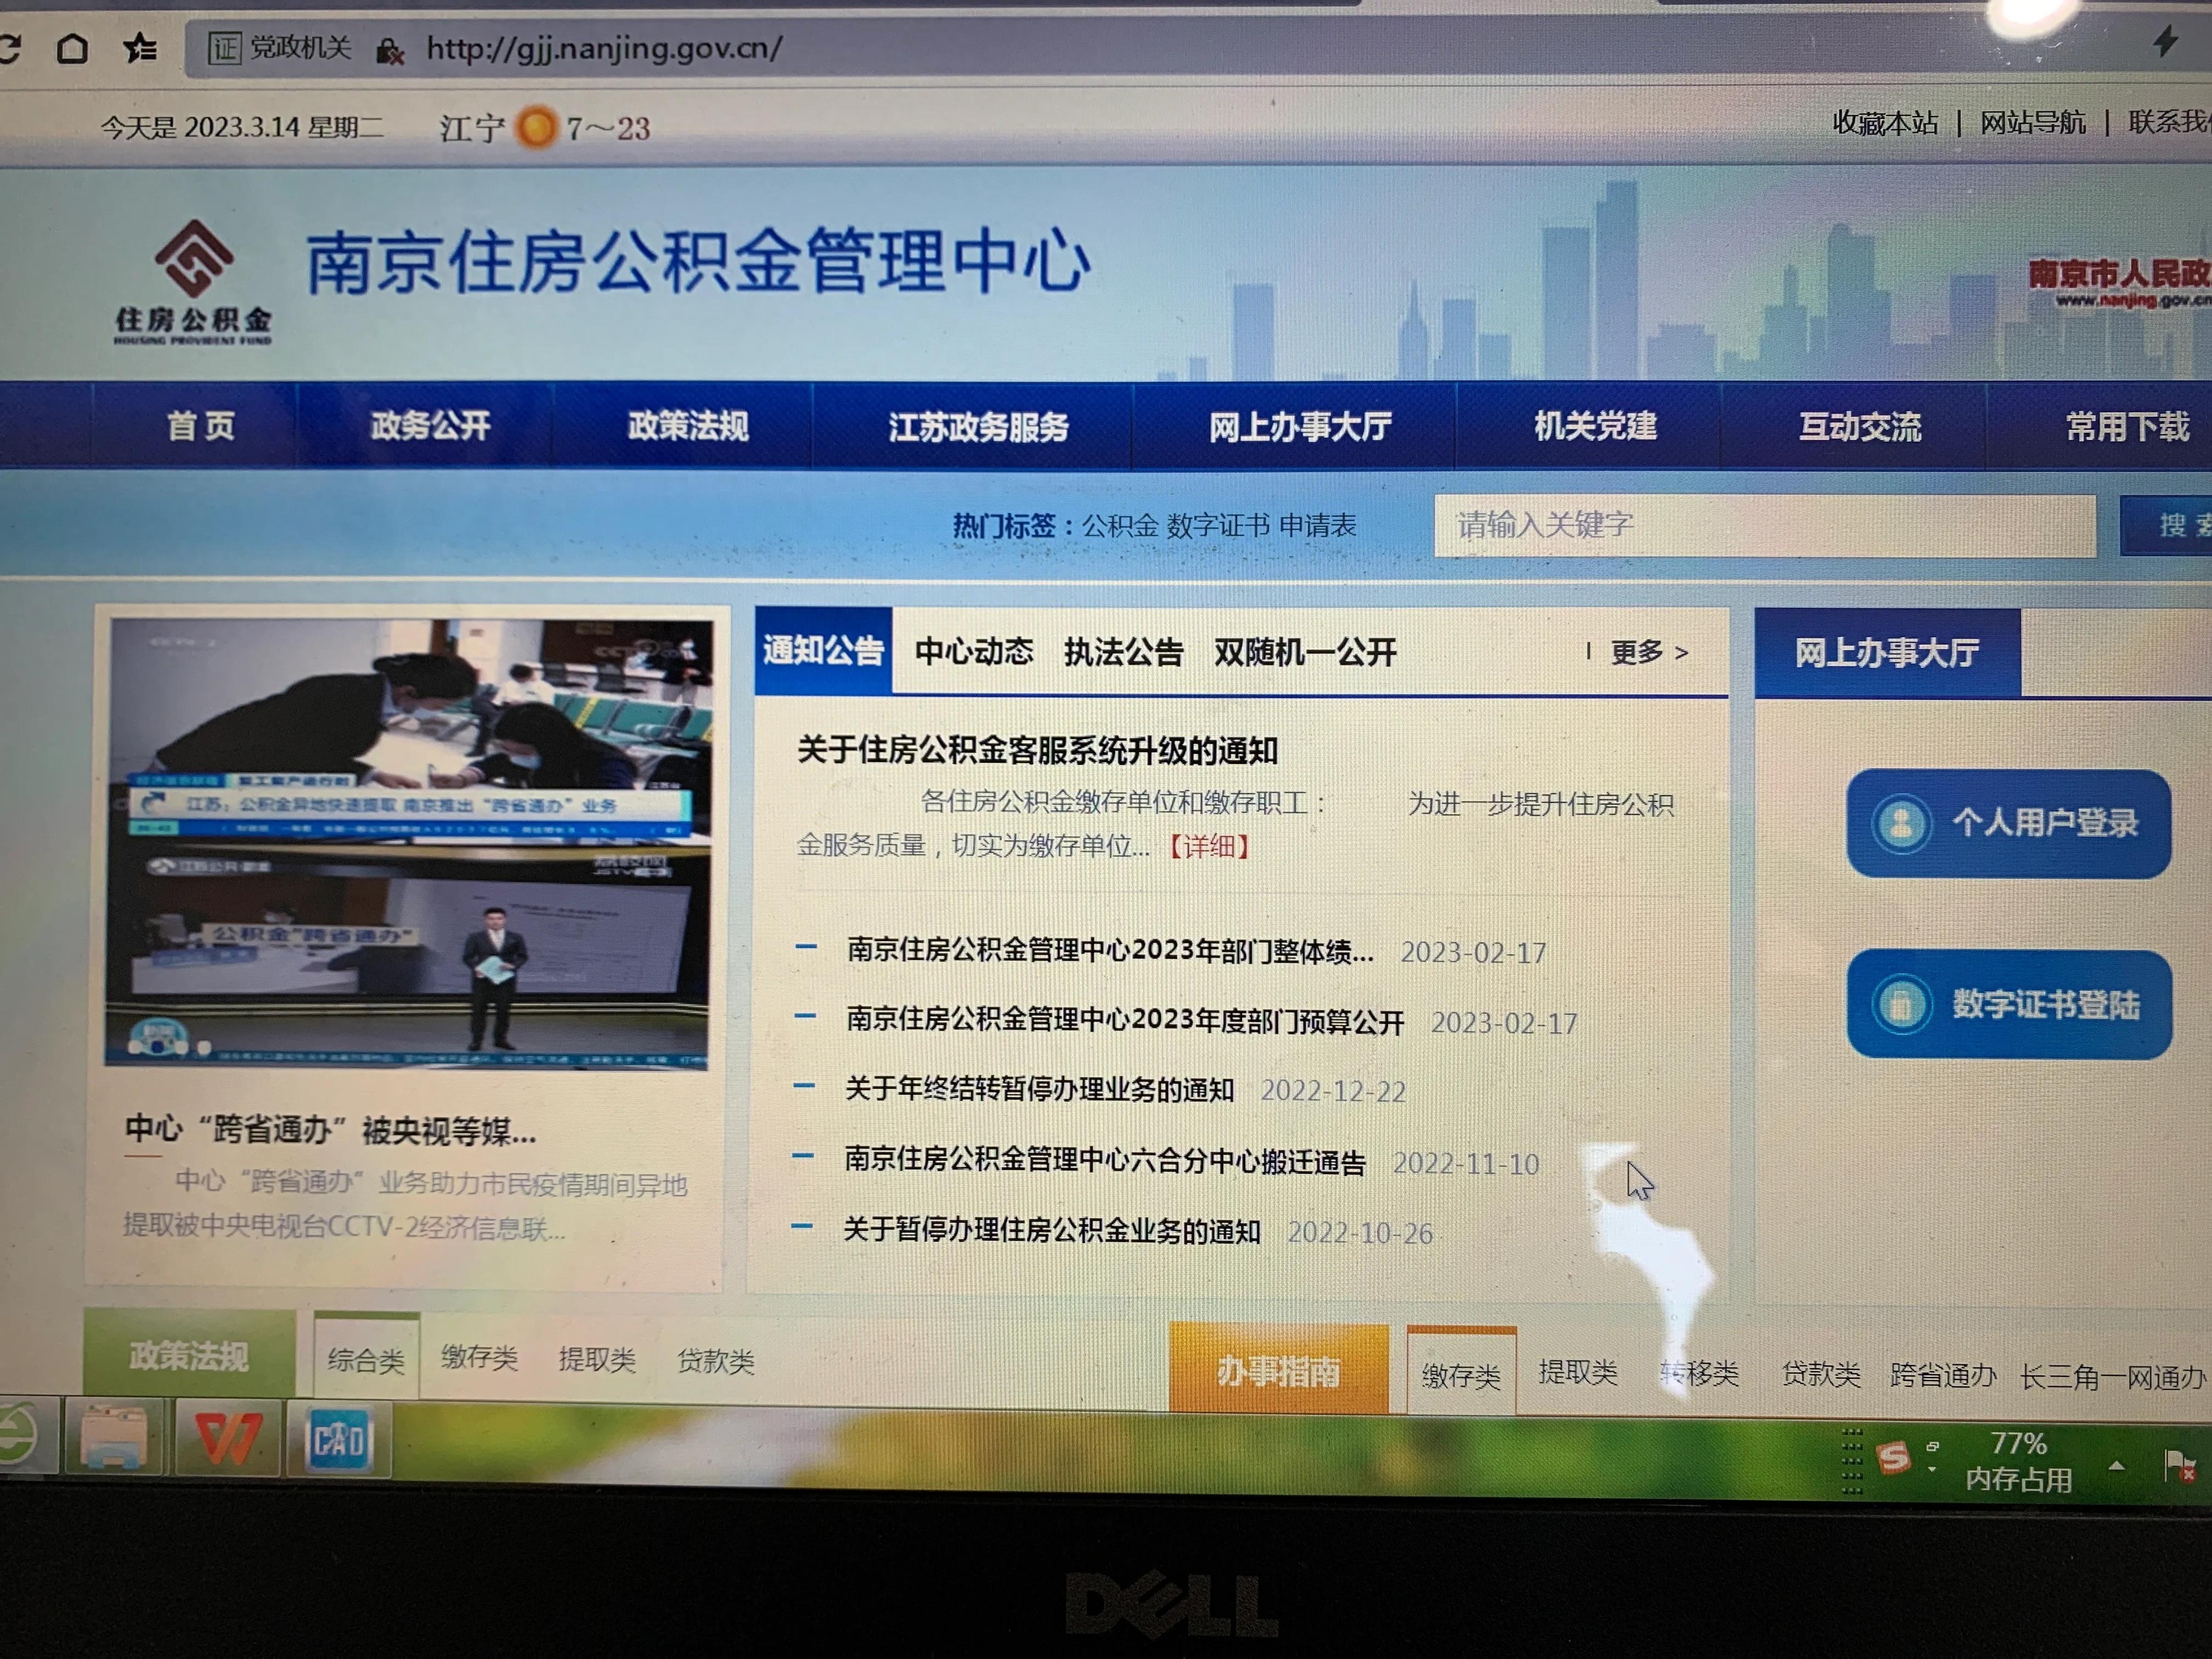Screen dimensions: 2212x1659
Task: Open WPS app in taskbar
Action: tap(227, 1439)
